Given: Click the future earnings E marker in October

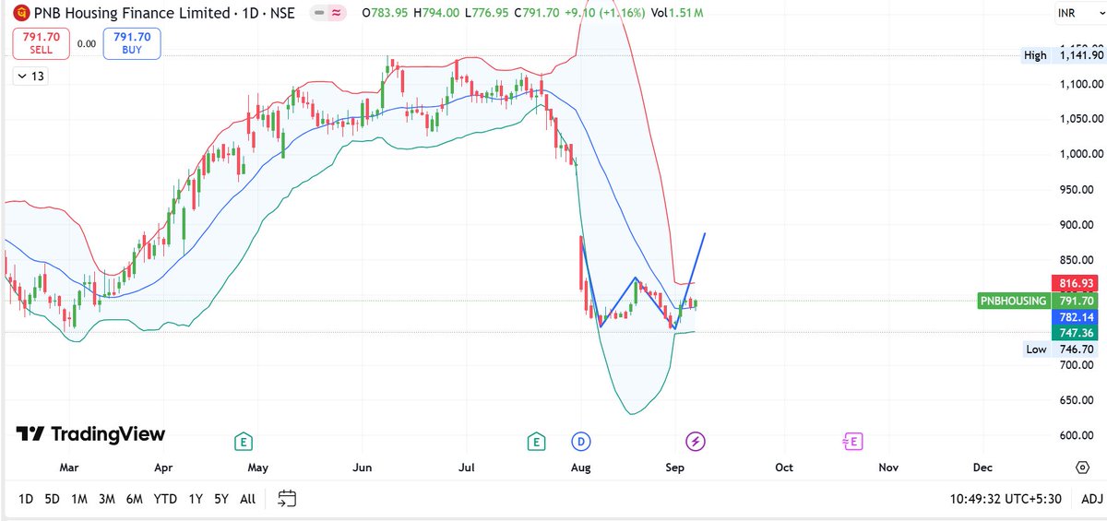Looking at the screenshot, I should pyautogui.click(x=854, y=442).
